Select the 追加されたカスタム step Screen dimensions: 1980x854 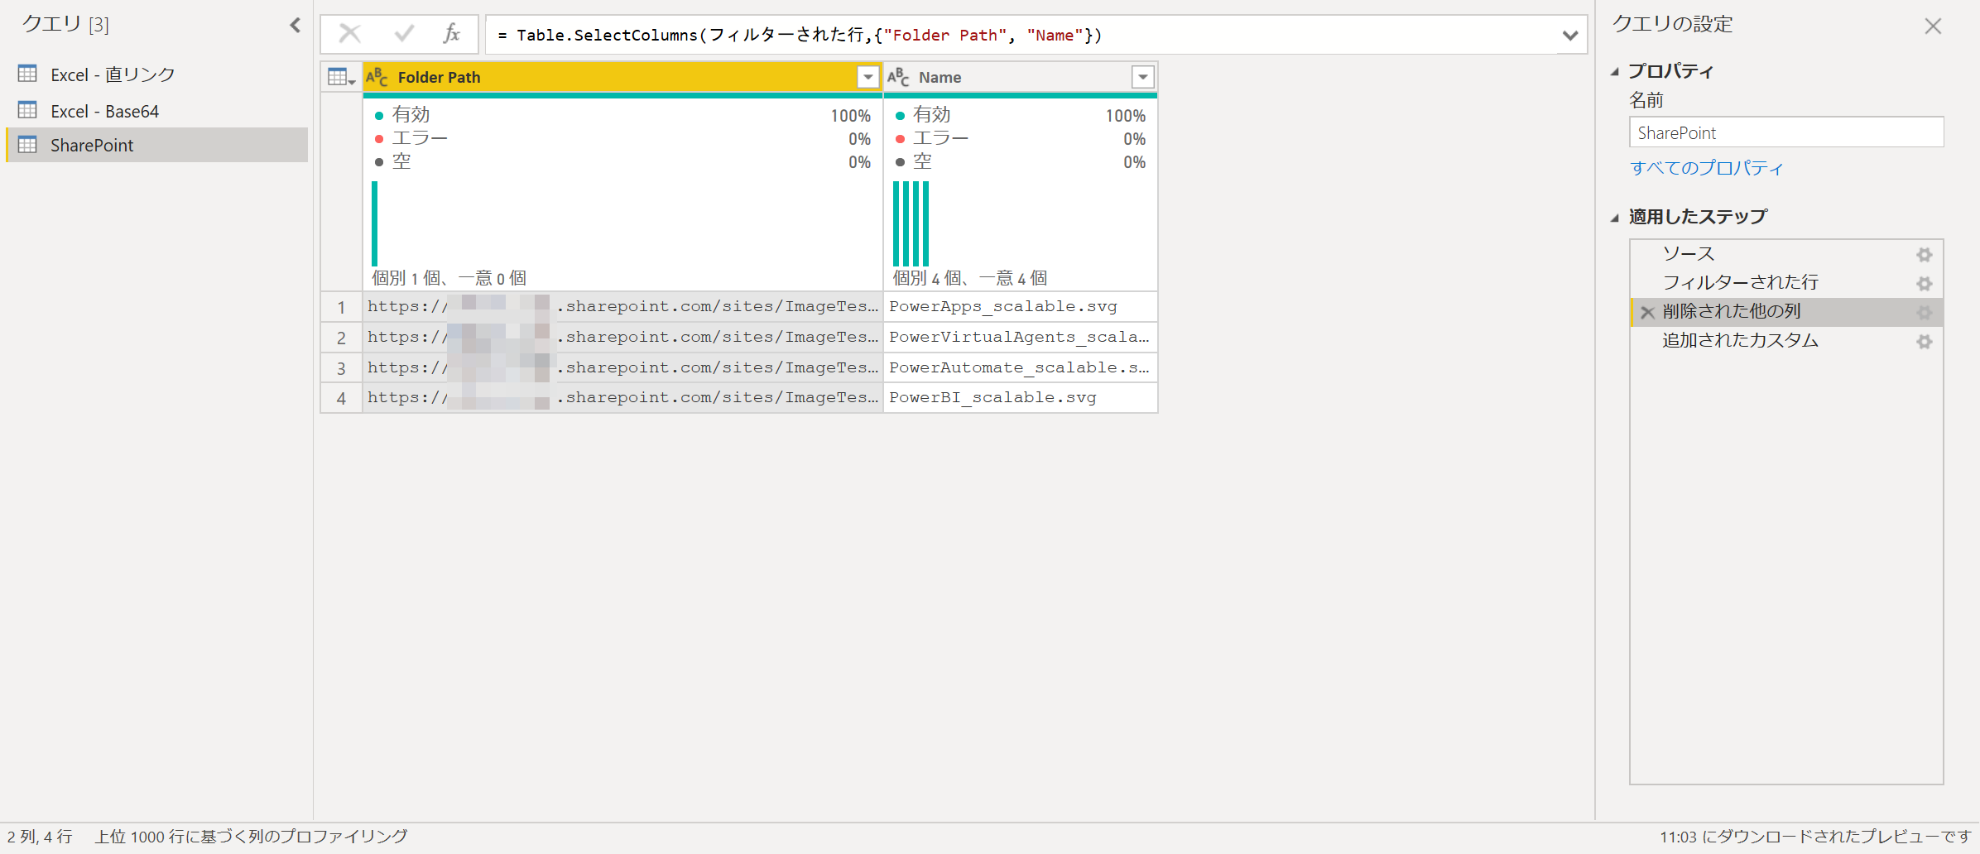(1786, 341)
